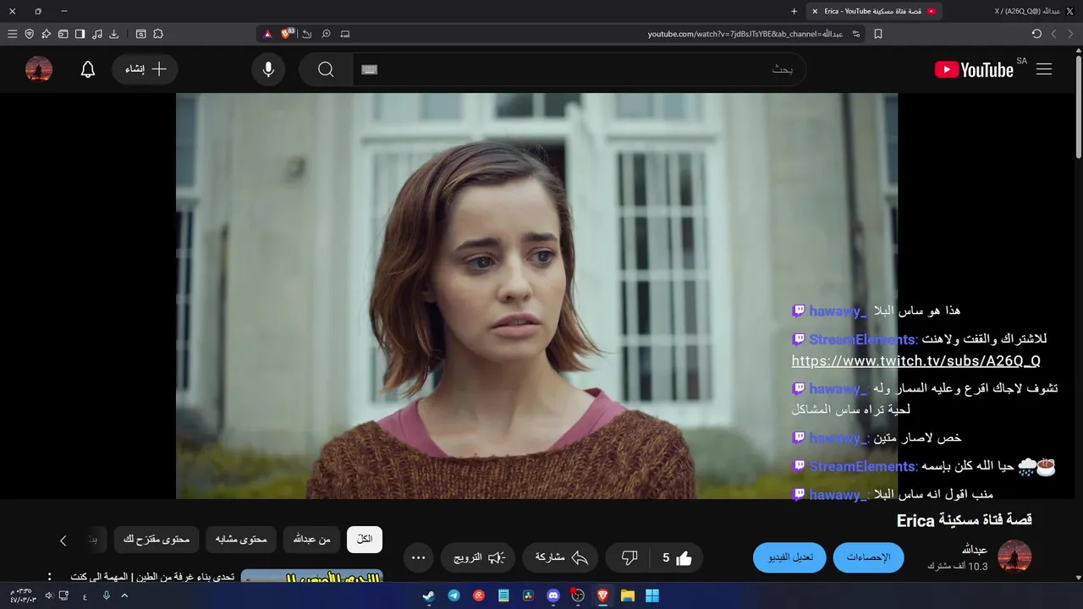Viewport: 1083px width, 609px height.
Task: Select the Erica - YouTube browser tab
Action: pyautogui.click(x=874, y=11)
